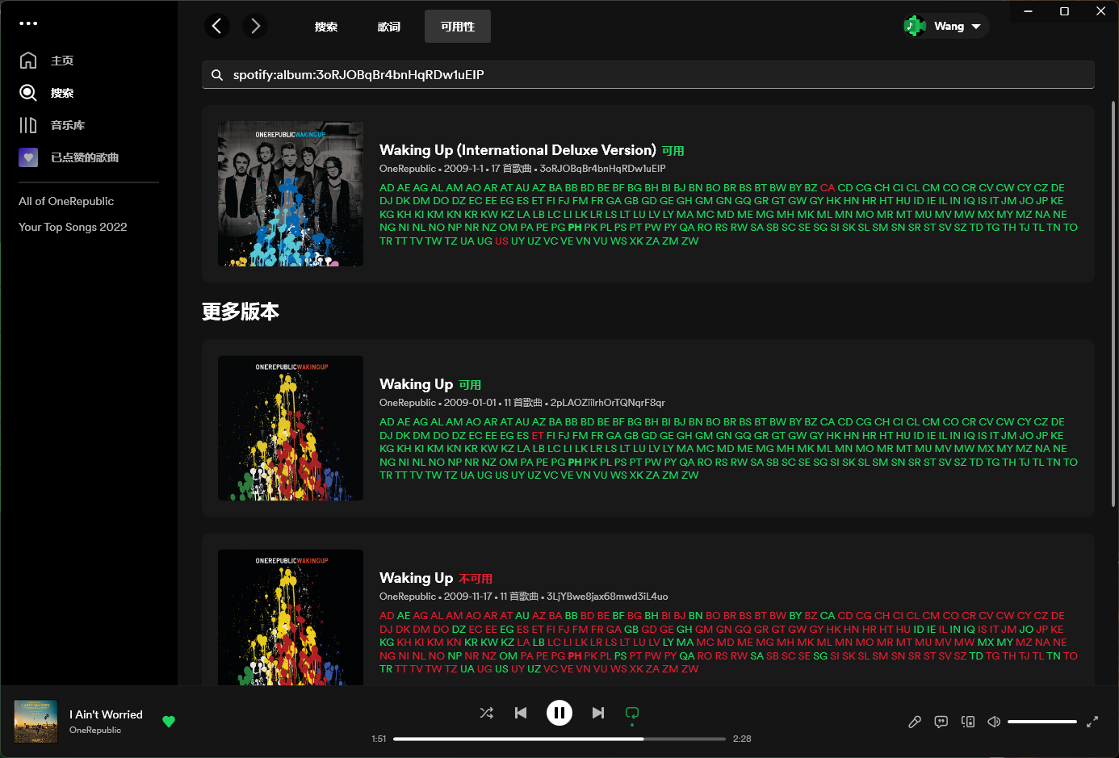
Task: Seek on the song progress bar
Action: coord(559,739)
